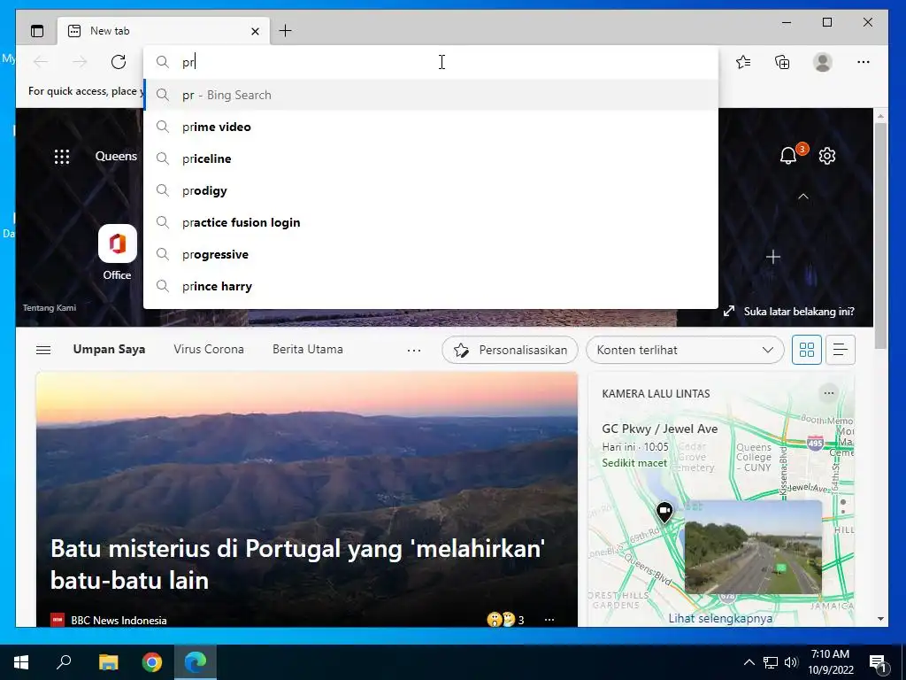Switch to 'Berita Utama' tab
The image size is (906, 680).
(307, 349)
